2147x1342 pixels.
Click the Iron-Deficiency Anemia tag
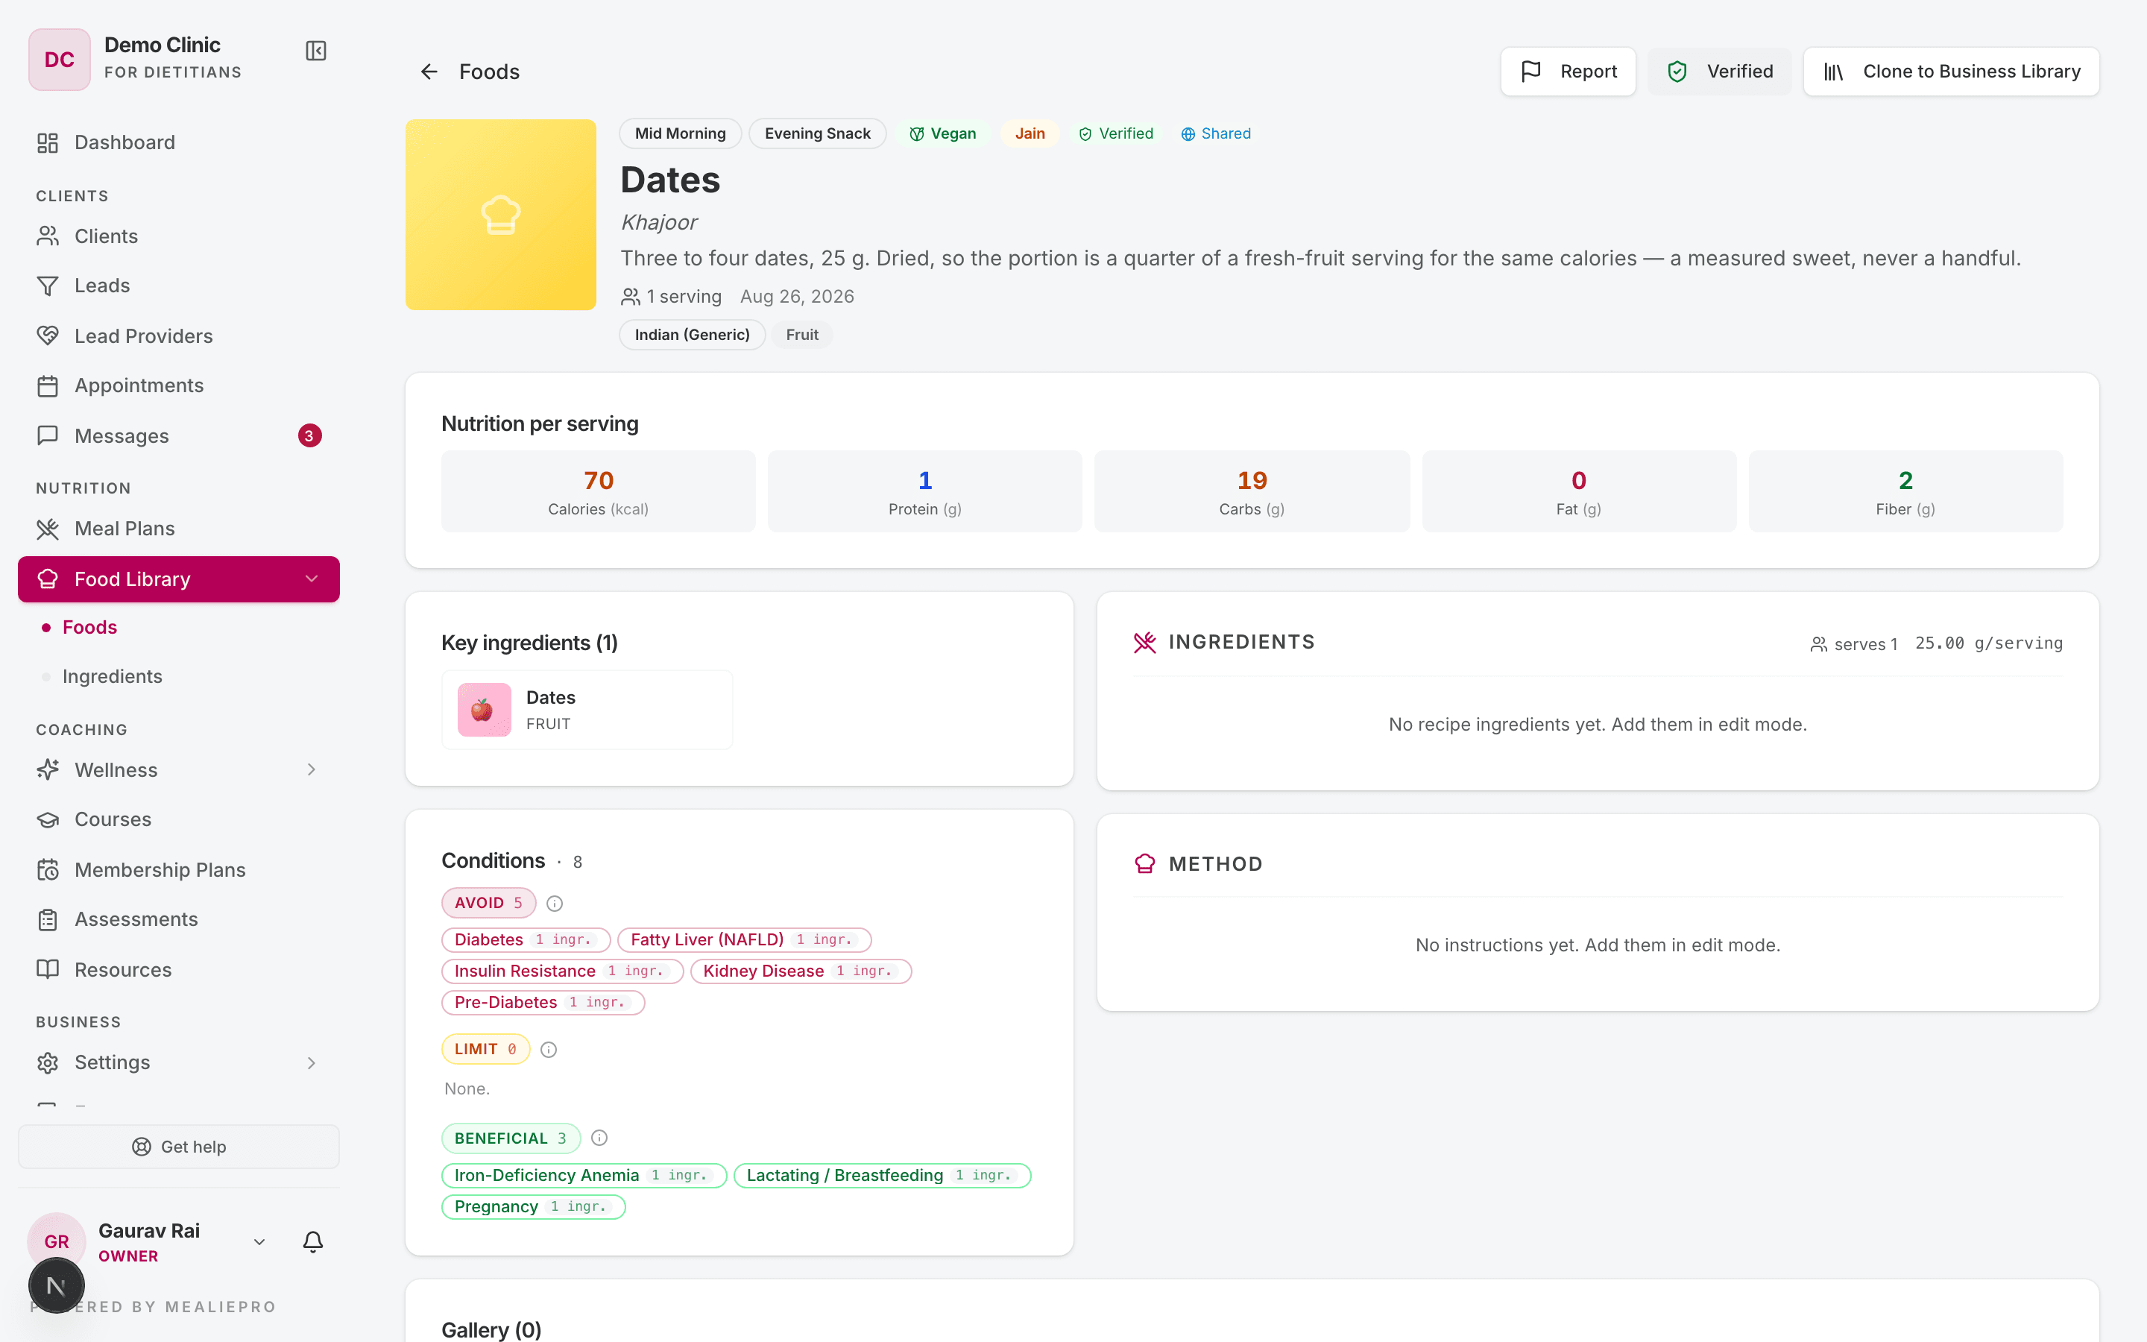click(584, 1175)
